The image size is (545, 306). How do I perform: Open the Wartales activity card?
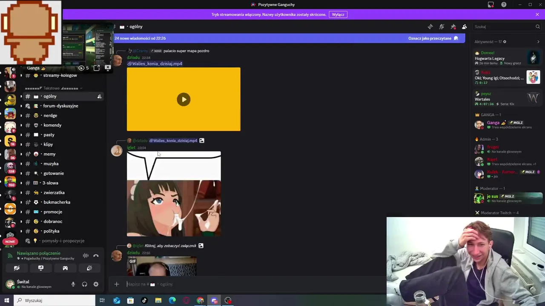(x=507, y=99)
